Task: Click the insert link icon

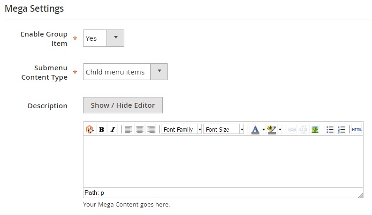Action: 292,130
